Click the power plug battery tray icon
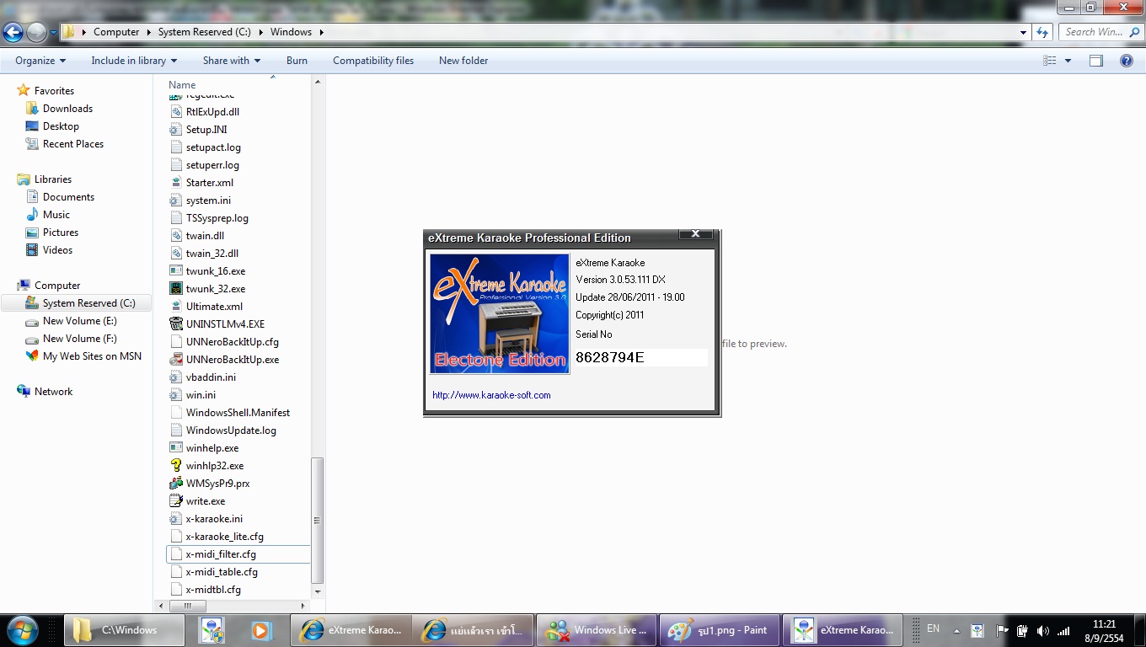 pos(1021,631)
